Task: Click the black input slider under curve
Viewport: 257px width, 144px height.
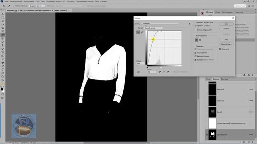Action: (147, 68)
